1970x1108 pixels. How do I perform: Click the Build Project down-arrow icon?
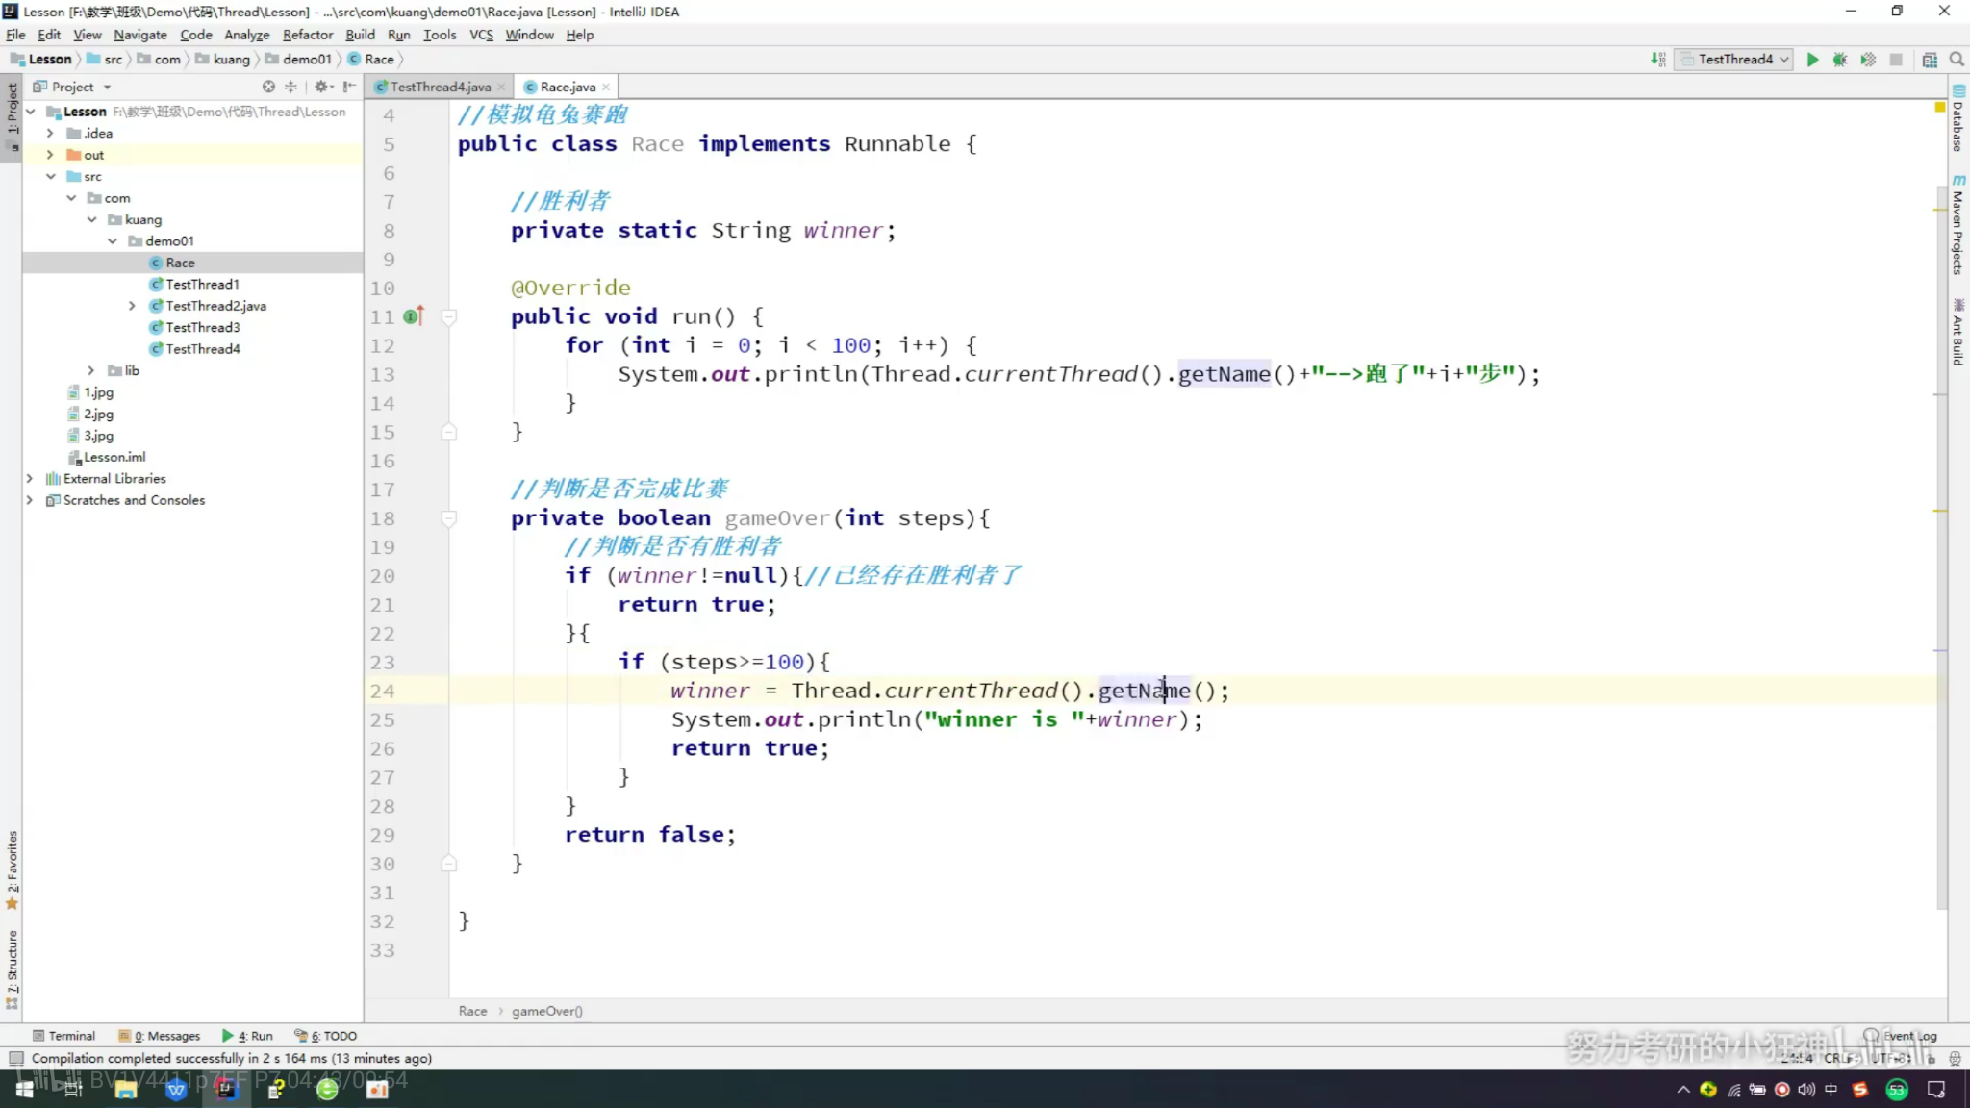(1658, 60)
